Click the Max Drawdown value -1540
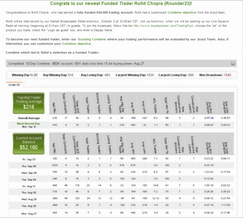Screen dimensions: 243x218 point(227,75)
